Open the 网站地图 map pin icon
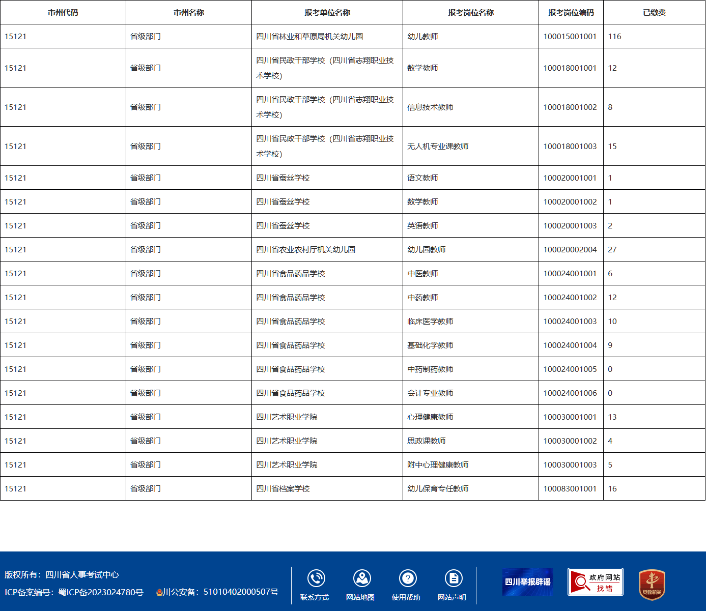The height and width of the screenshot is (611, 706). [x=362, y=578]
